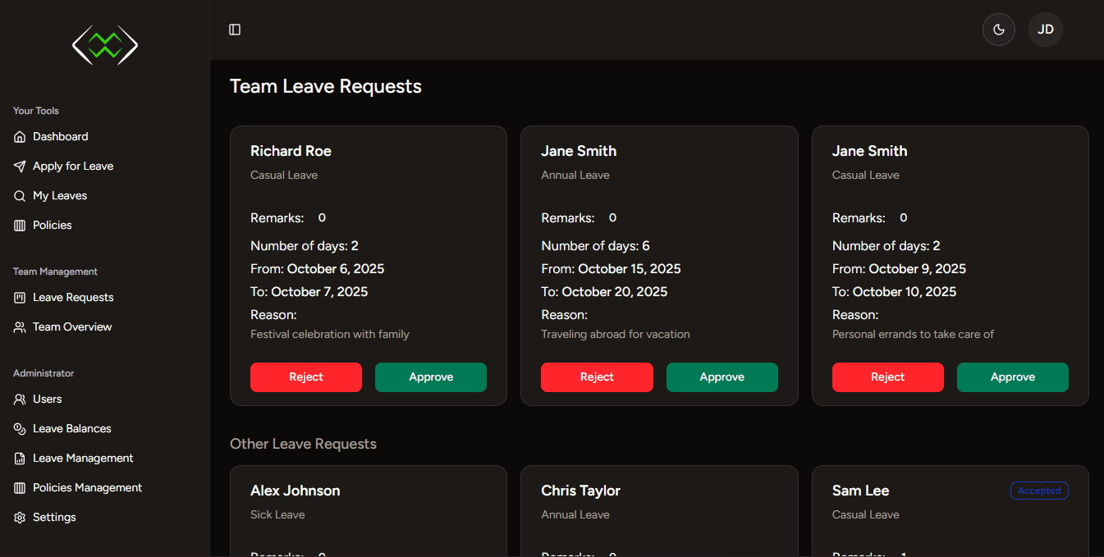This screenshot has width=1104, height=557.
Task: Reject Jane Smith's annual leave request
Action: tap(597, 377)
